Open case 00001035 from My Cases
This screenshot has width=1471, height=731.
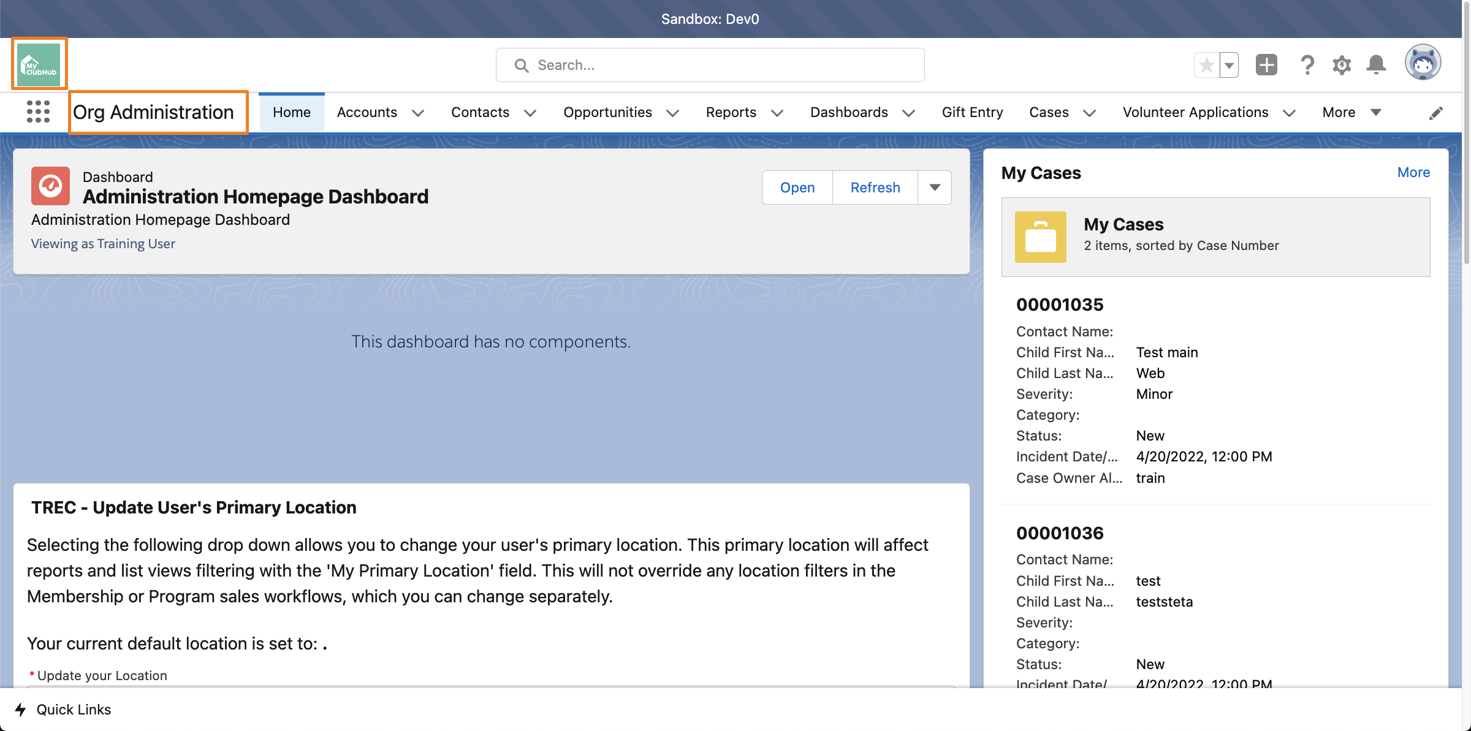[1060, 305]
